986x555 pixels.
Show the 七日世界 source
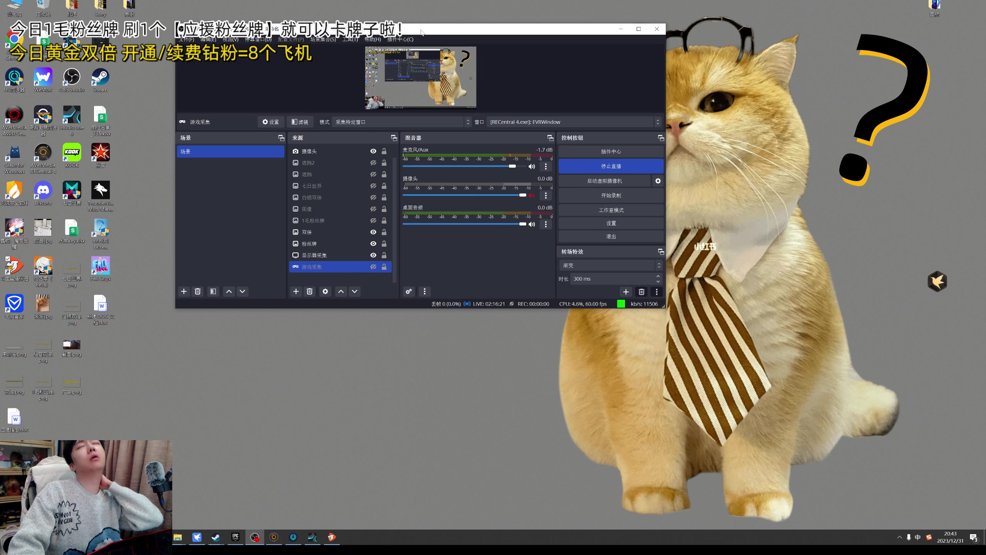click(x=373, y=186)
